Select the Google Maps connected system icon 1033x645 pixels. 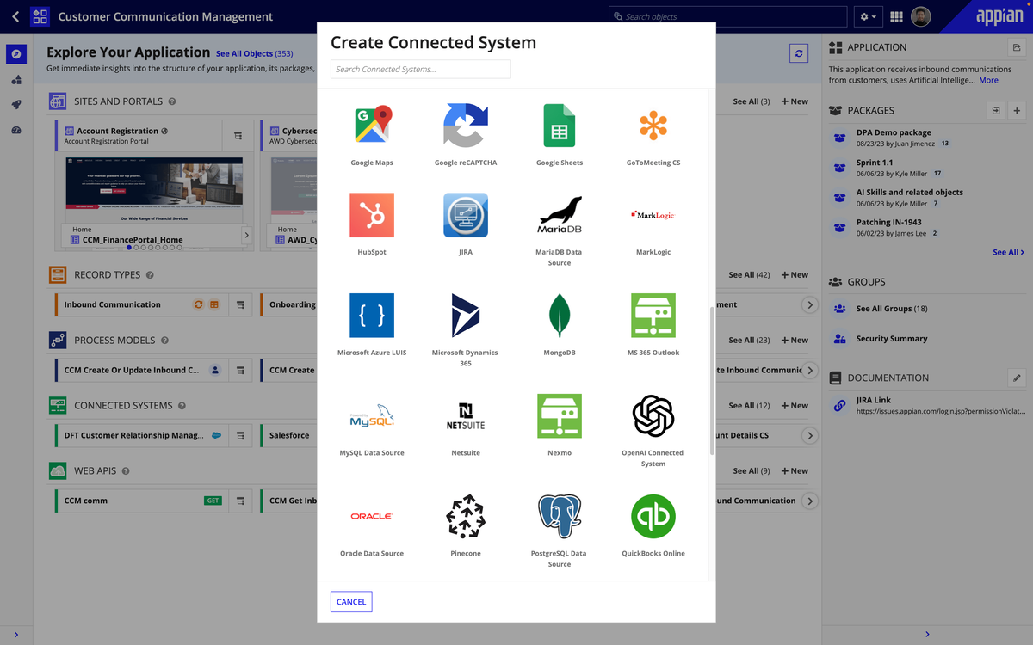[372, 126]
